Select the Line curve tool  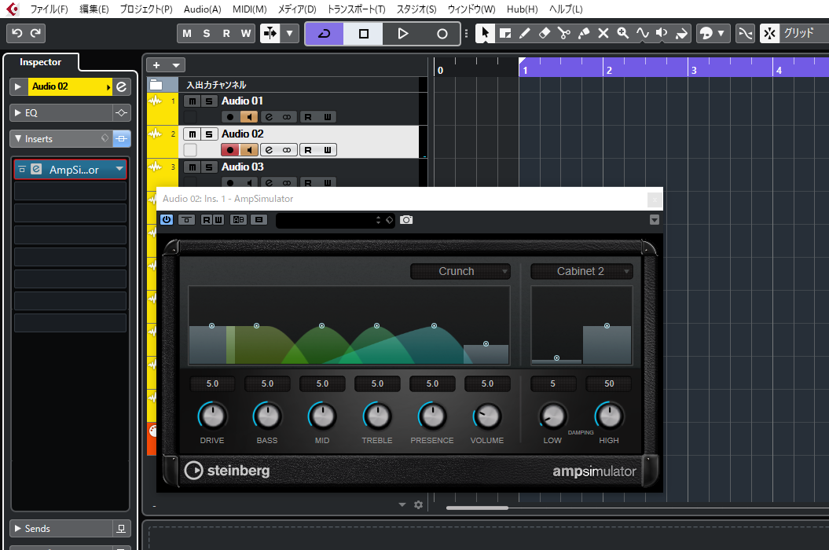pyautogui.click(x=642, y=33)
